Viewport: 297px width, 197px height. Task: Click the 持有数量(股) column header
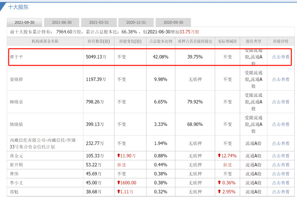pos(99,41)
